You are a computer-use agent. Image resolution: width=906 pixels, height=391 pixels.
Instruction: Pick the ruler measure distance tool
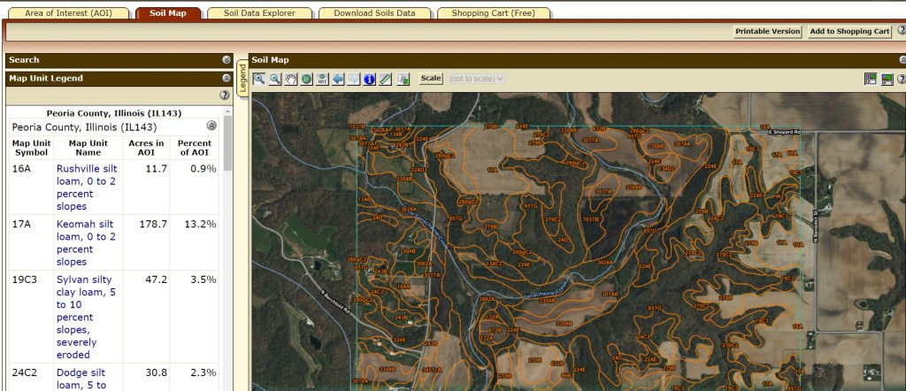click(385, 79)
